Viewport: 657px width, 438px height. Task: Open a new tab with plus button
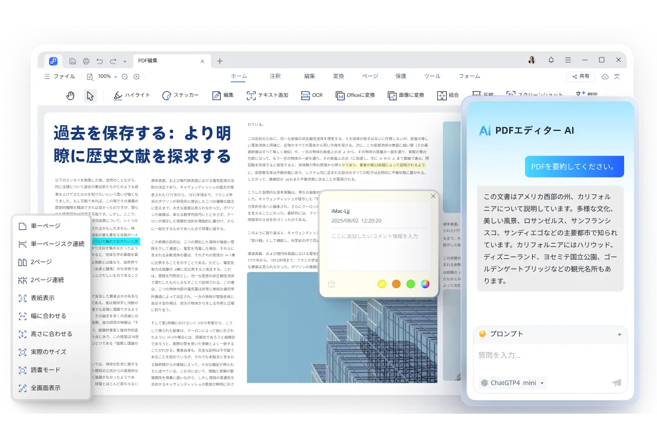click(220, 61)
